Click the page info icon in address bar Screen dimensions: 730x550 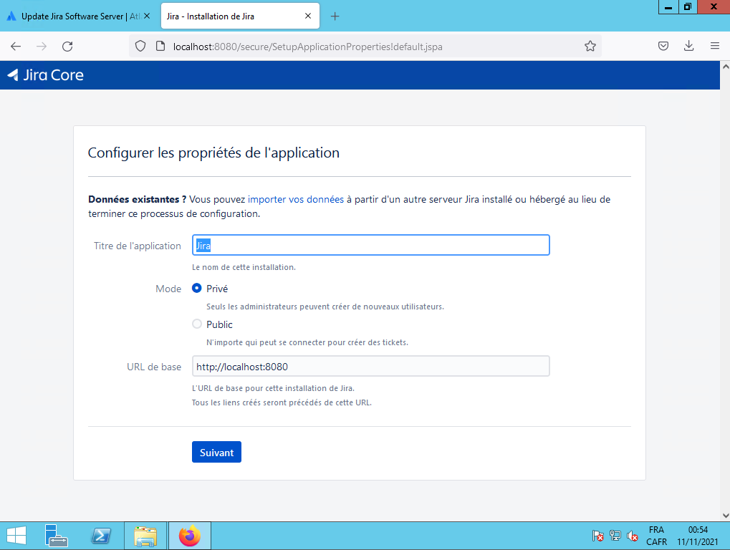tap(160, 46)
